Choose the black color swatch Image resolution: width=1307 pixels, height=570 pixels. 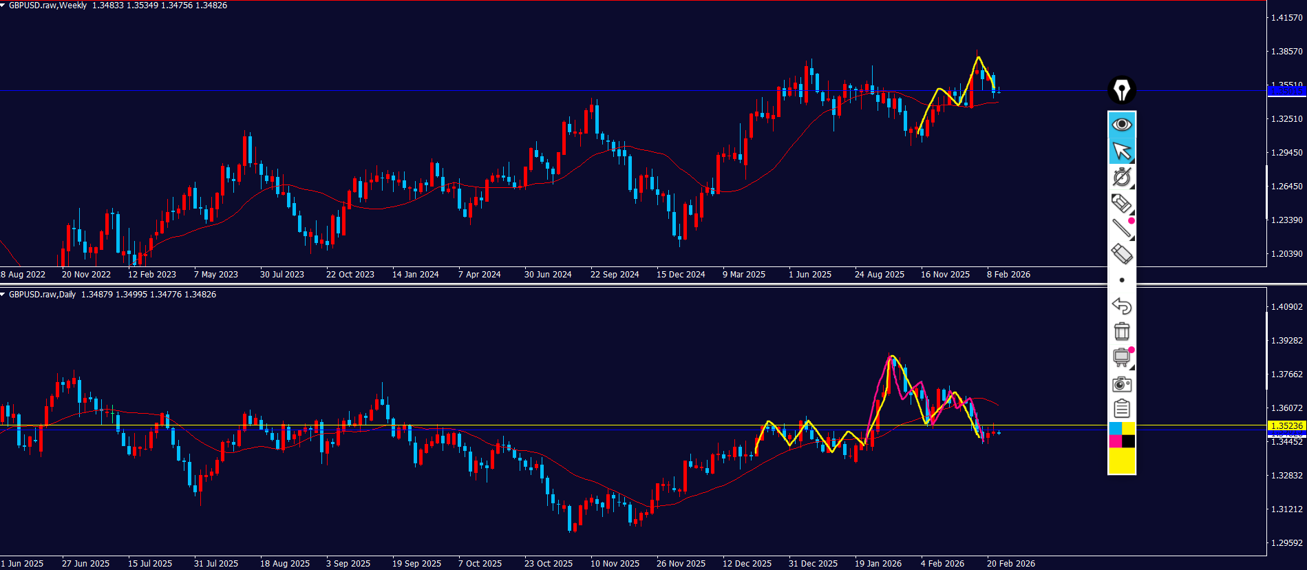coord(1129,441)
